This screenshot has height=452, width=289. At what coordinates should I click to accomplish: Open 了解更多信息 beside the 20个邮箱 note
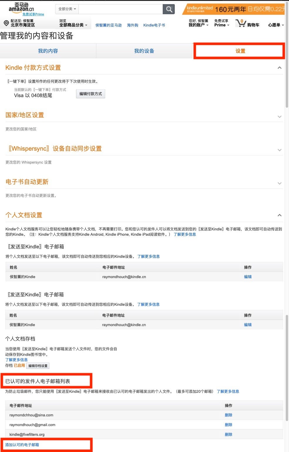click(x=228, y=392)
